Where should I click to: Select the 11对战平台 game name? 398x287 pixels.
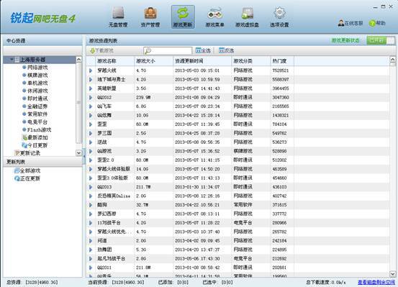109,223
